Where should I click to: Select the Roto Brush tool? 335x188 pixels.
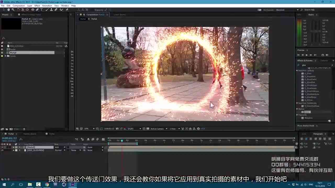click(62, 10)
